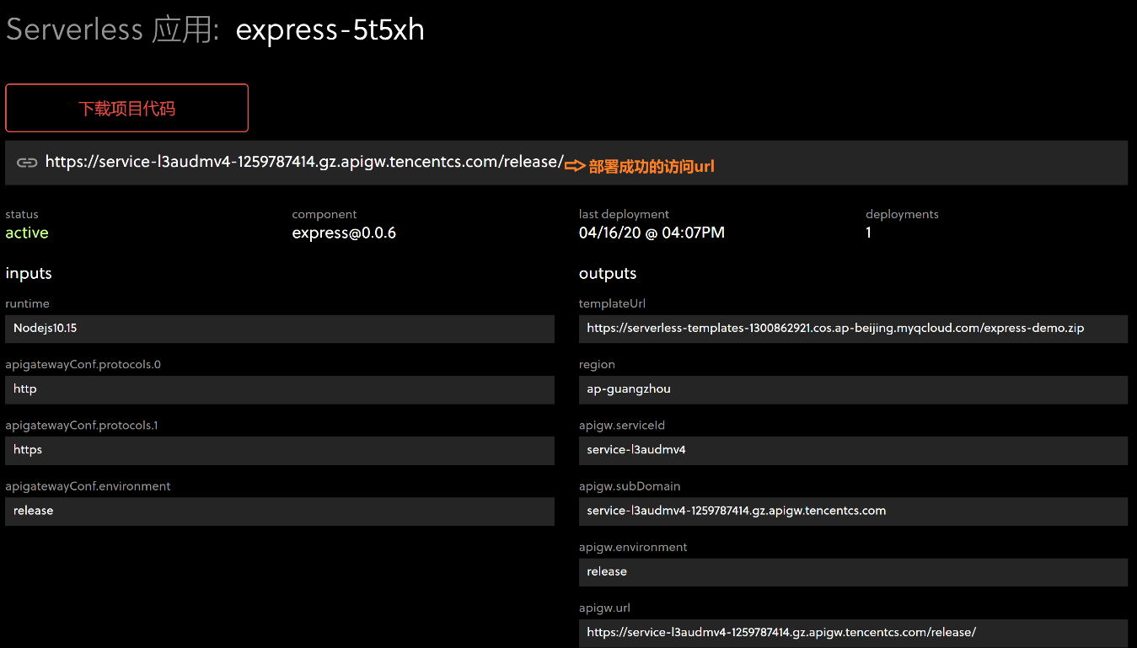This screenshot has height=648, width=1137.
Task: Click the inputs section heading
Action: tap(29, 273)
